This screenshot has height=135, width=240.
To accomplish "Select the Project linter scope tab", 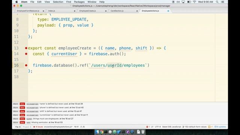I will tap(27, 127).
